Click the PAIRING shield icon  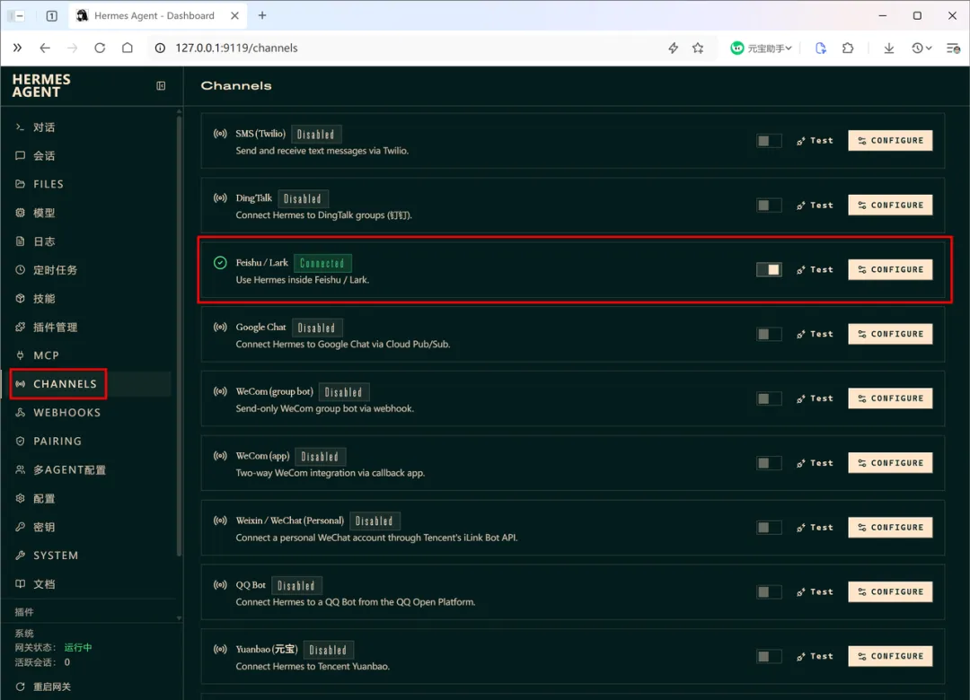[x=21, y=441]
